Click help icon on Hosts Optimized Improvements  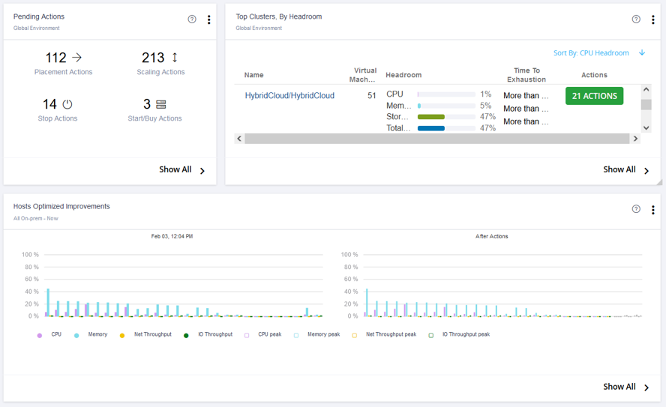point(636,210)
